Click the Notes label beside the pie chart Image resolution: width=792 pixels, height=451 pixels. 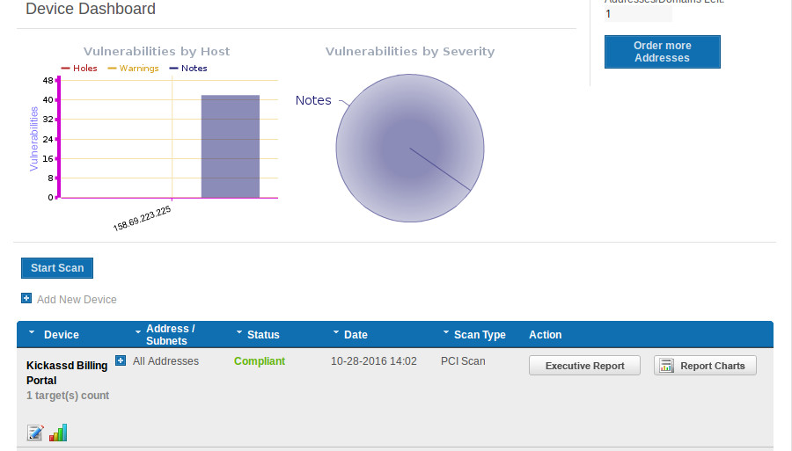[x=313, y=100]
